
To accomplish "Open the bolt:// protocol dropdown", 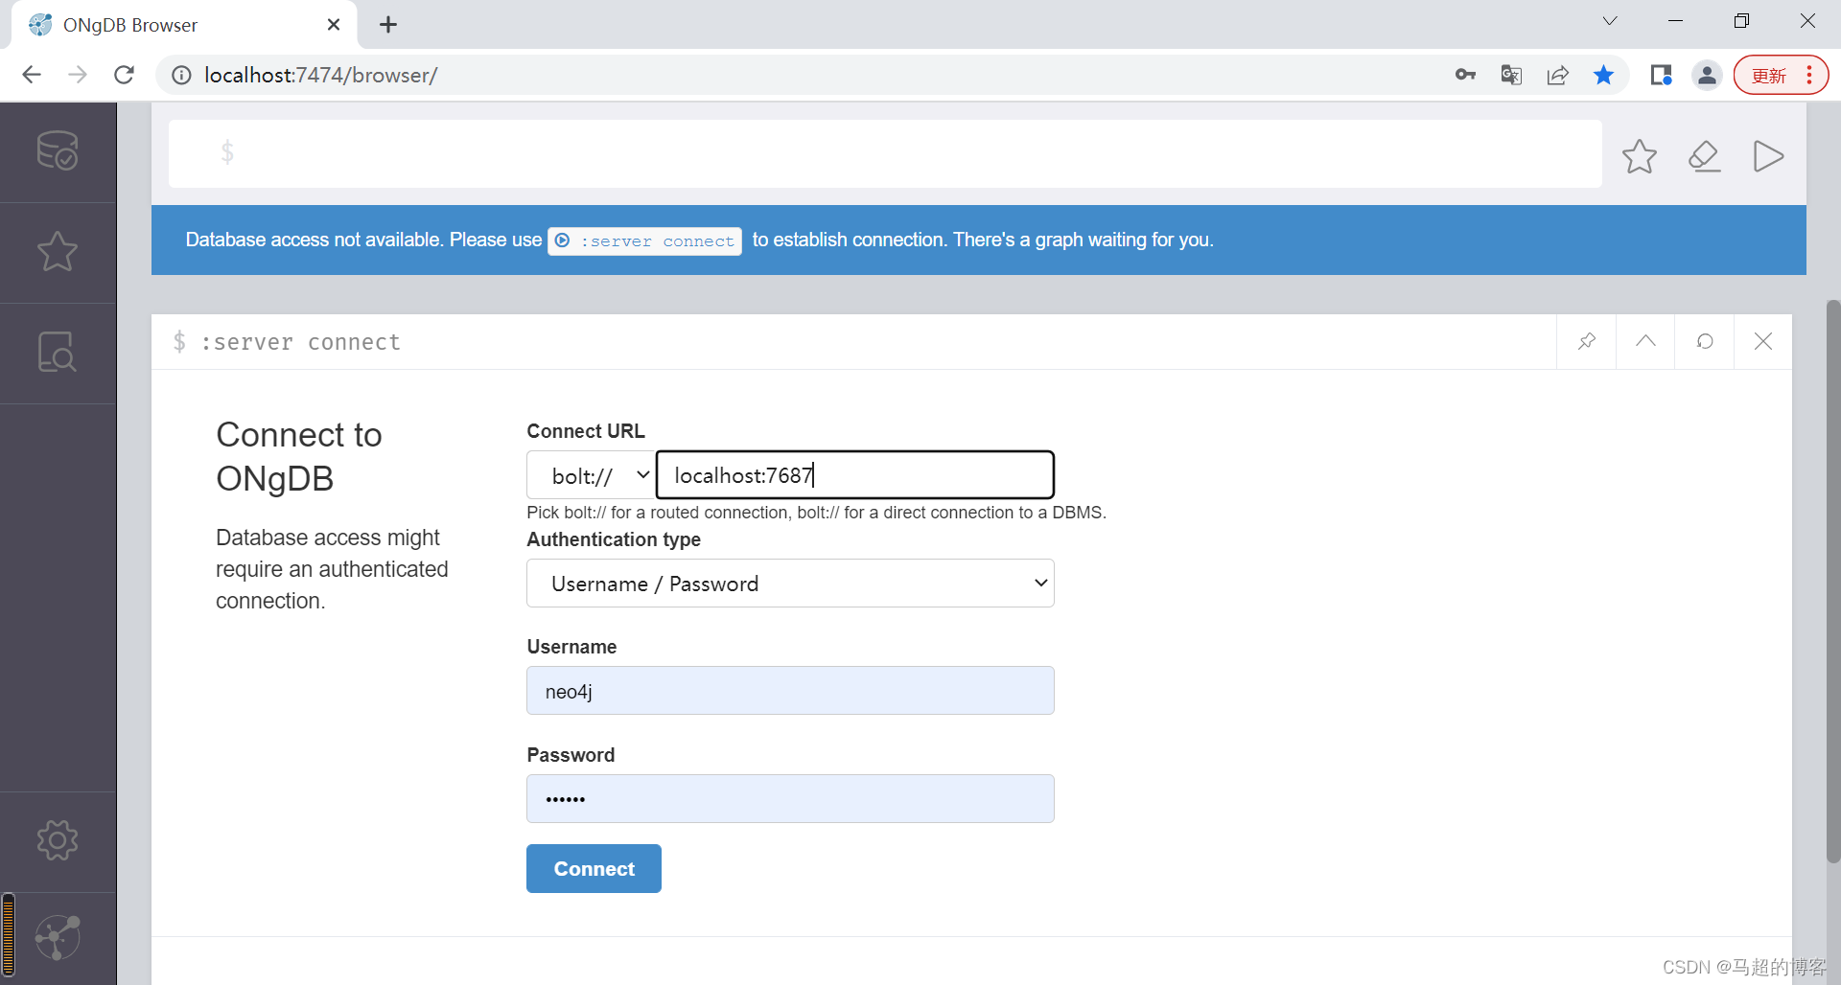I will [x=591, y=475].
